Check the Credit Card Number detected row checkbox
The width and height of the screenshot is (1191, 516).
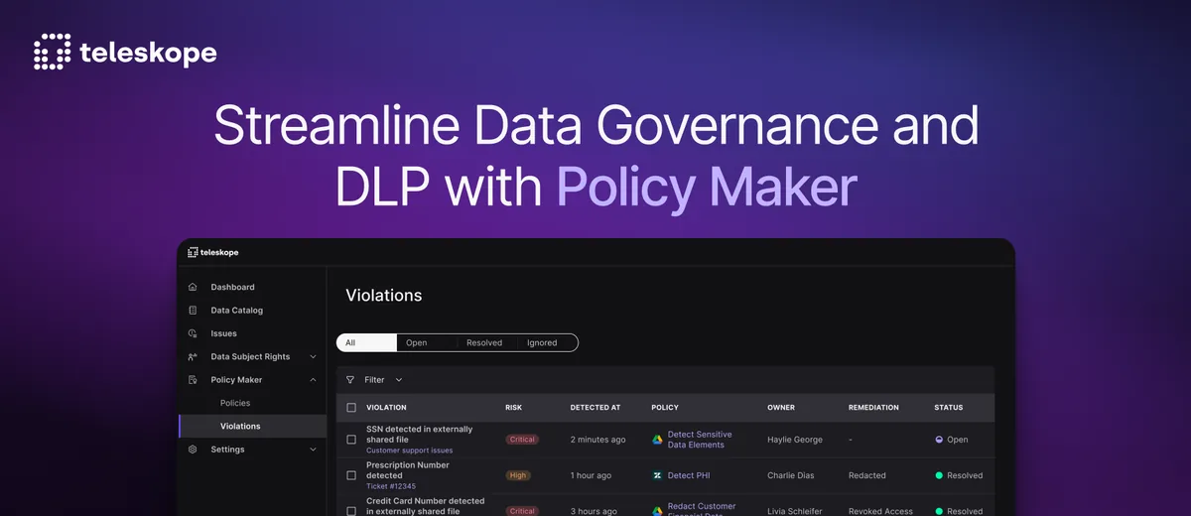pyautogui.click(x=351, y=511)
